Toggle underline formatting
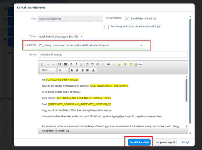202x150 pixels. (x=81, y=64)
